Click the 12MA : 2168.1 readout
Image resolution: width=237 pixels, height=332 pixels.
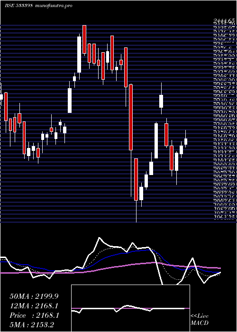[x=34, y=306]
